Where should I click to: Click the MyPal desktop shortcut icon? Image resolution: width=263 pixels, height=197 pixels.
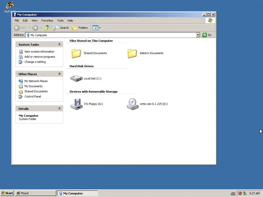(10, 5)
